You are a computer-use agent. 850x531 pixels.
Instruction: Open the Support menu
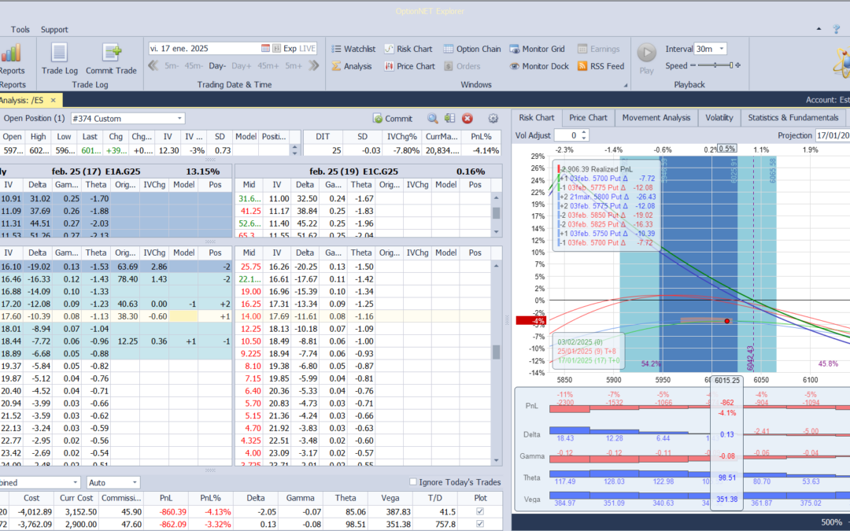(54, 29)
